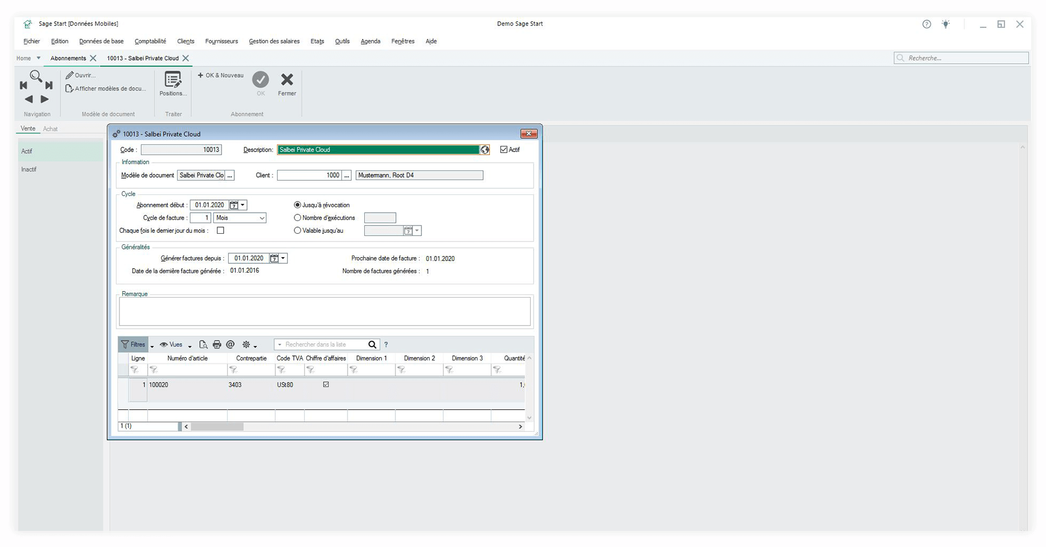
Task: Open the Positions editor
Action: tap(173, 84)
